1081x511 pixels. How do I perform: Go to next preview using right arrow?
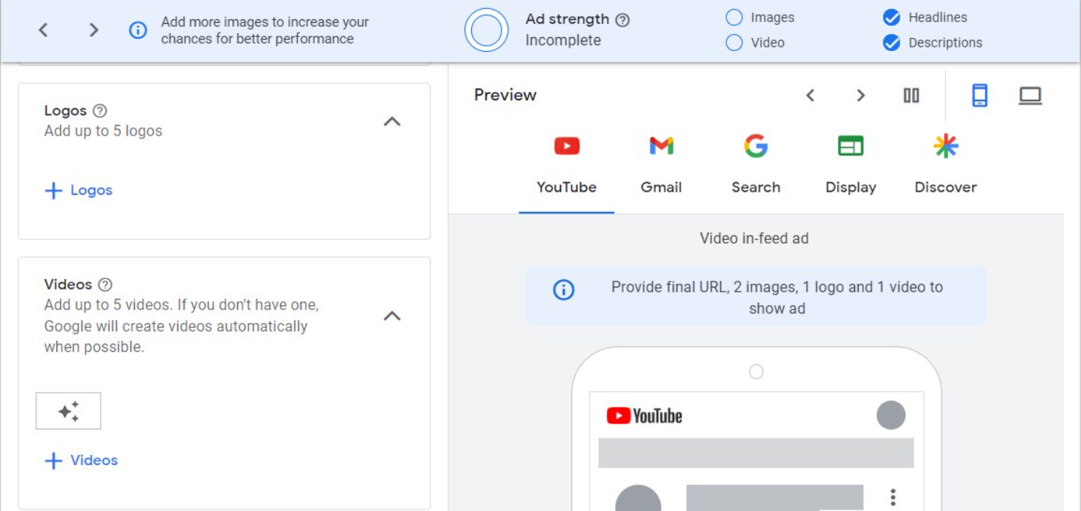click(860, 96)
